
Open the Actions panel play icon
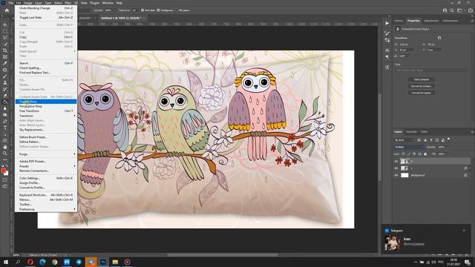tap(387, 23)
